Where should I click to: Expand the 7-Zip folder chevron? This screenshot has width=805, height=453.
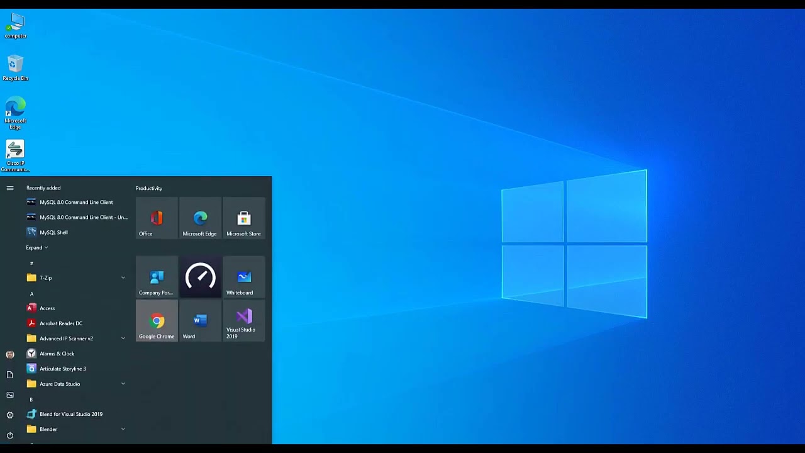(123, 277)
